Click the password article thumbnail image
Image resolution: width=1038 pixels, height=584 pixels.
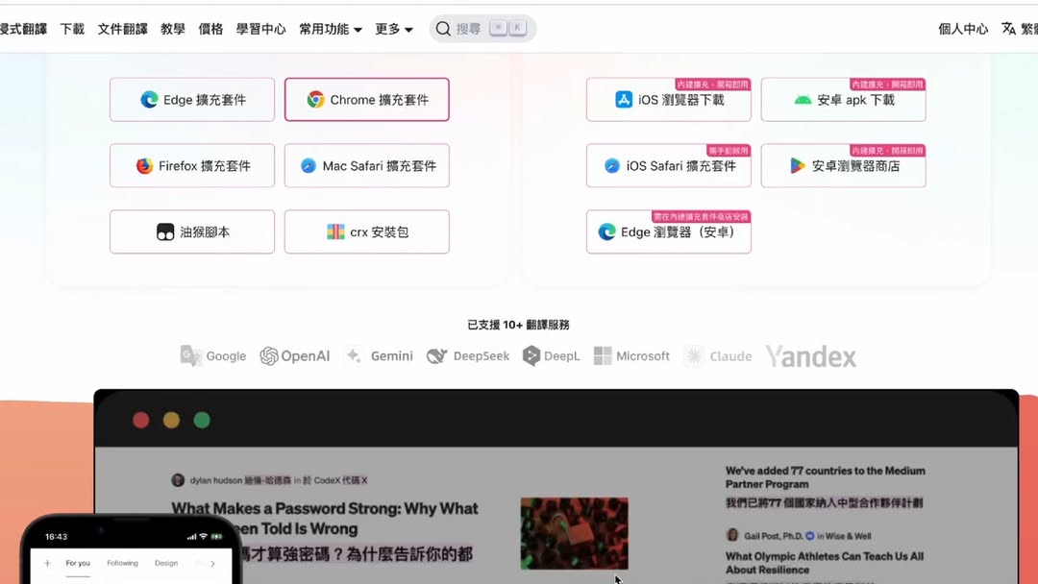(575, 534)
